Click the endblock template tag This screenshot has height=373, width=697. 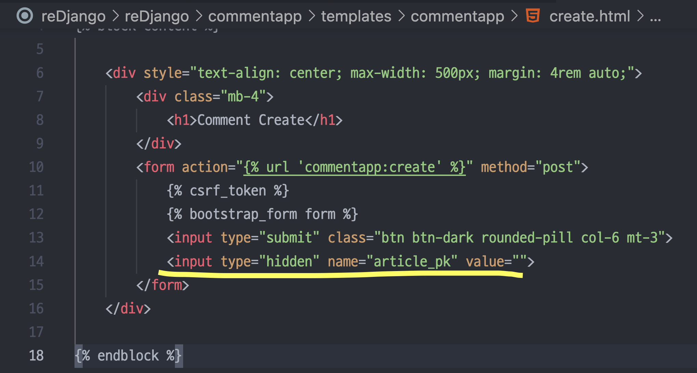(128, 356)
